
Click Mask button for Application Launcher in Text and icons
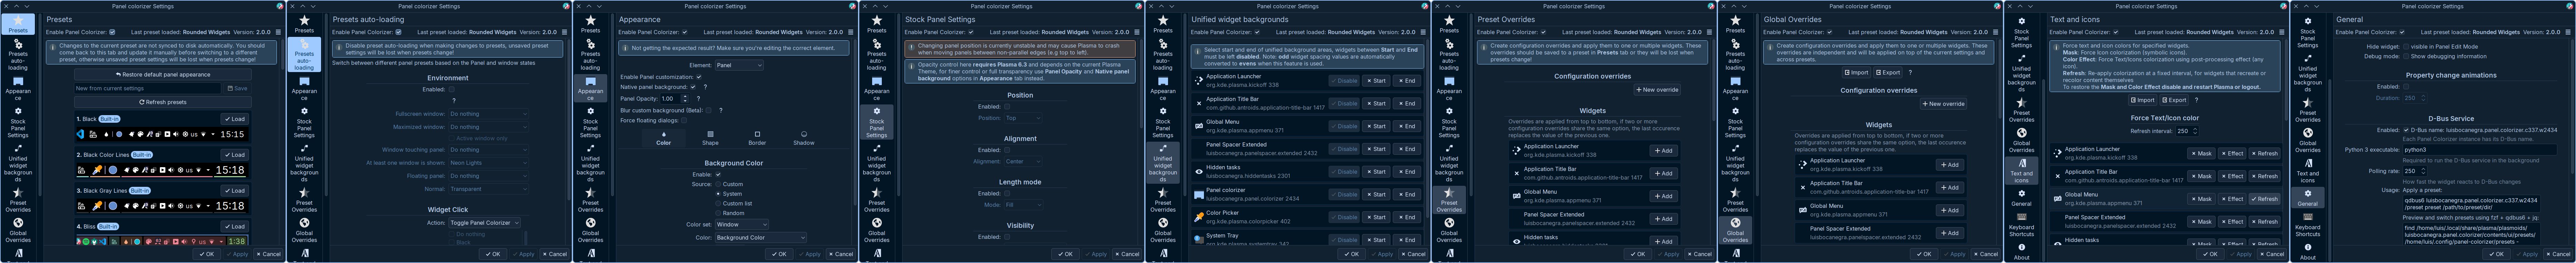pyautogui.click(x=2201, y=154)
